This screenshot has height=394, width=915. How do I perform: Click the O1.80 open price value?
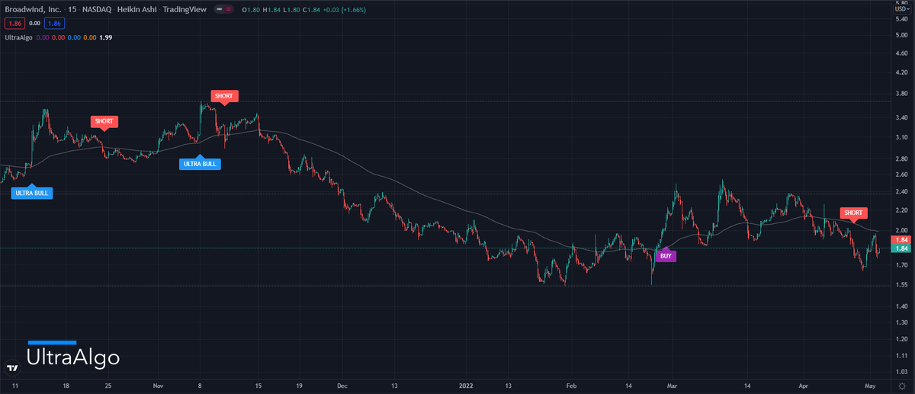(250, 11)
